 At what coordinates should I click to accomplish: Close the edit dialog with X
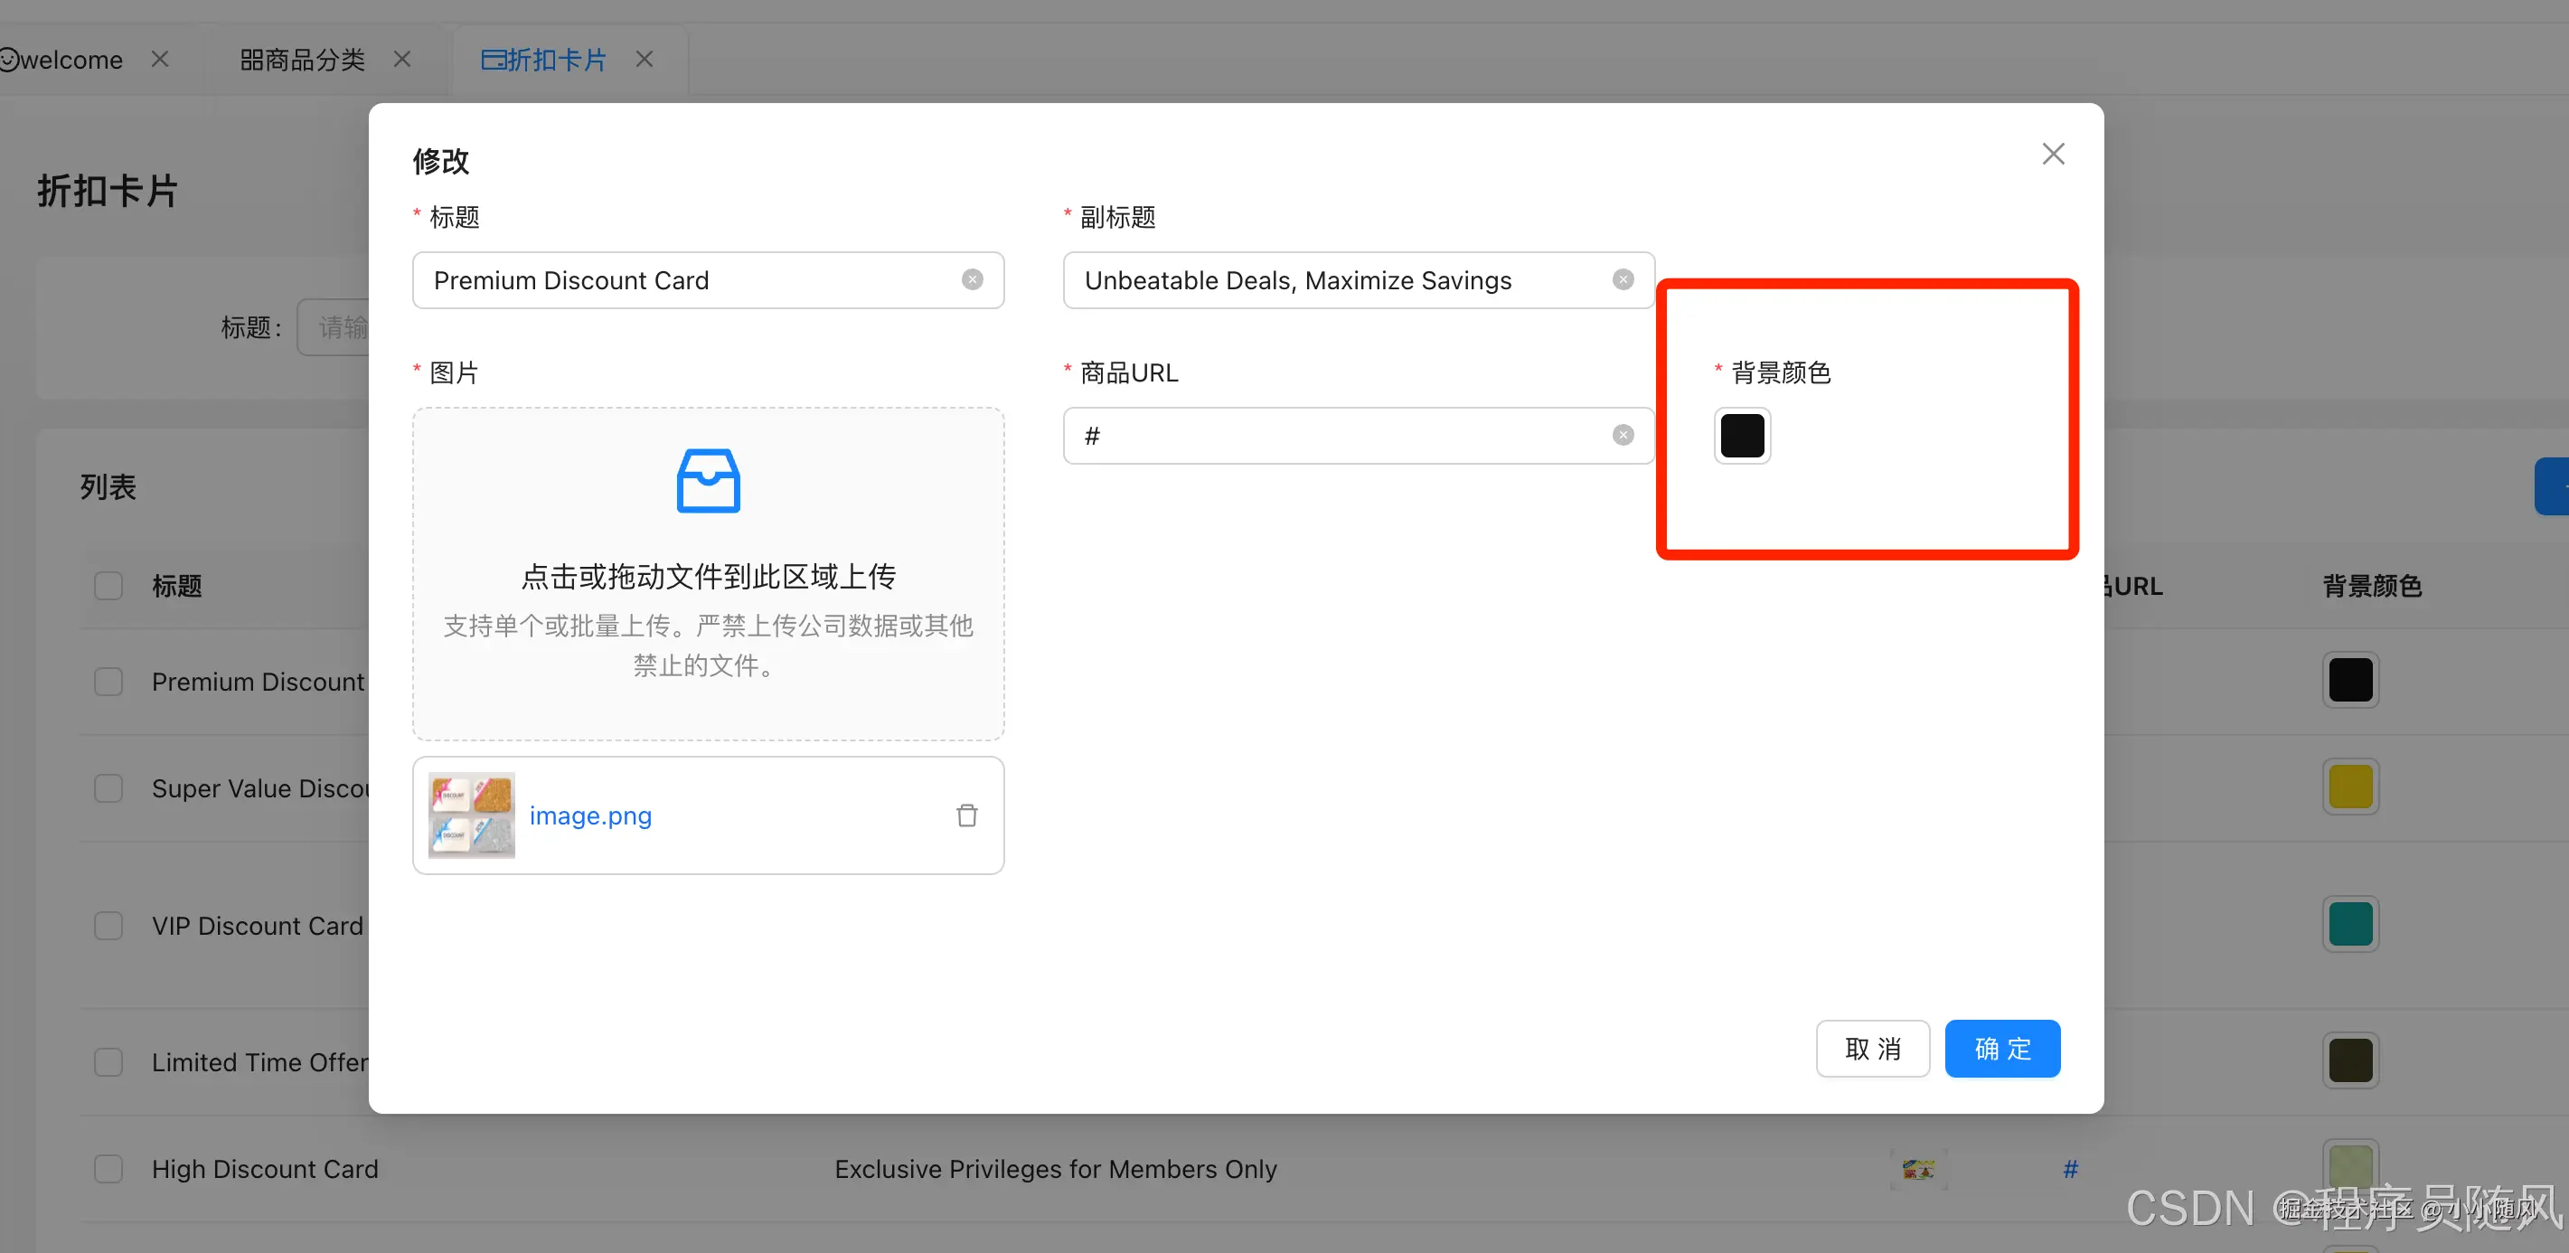point(2053,155)
